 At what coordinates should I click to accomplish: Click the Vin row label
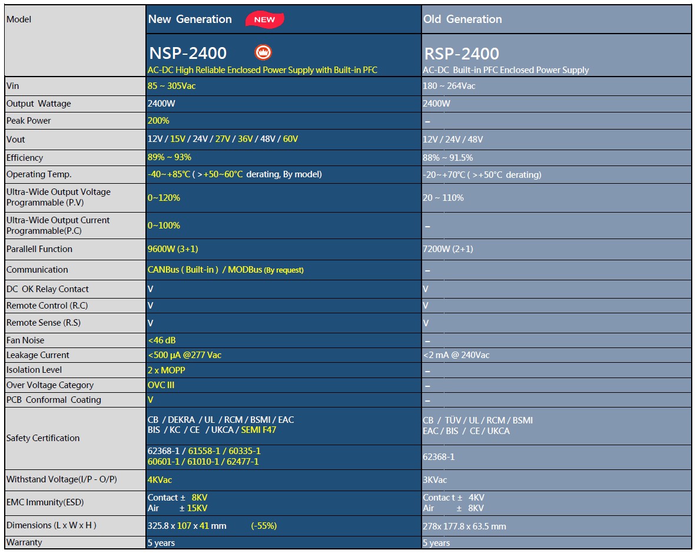[x=12, y=86]
